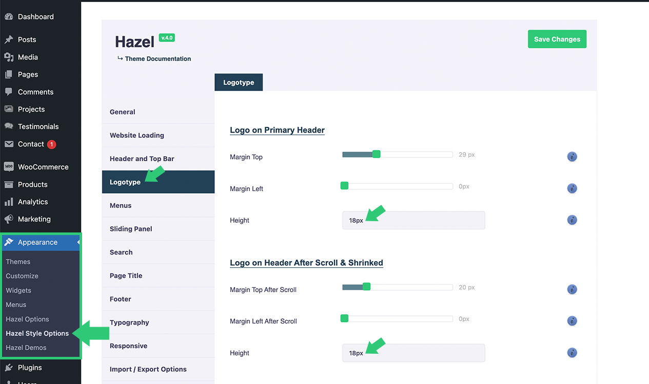Go to Import / Export Options
The image size is (649, 384).
(148, 369)
